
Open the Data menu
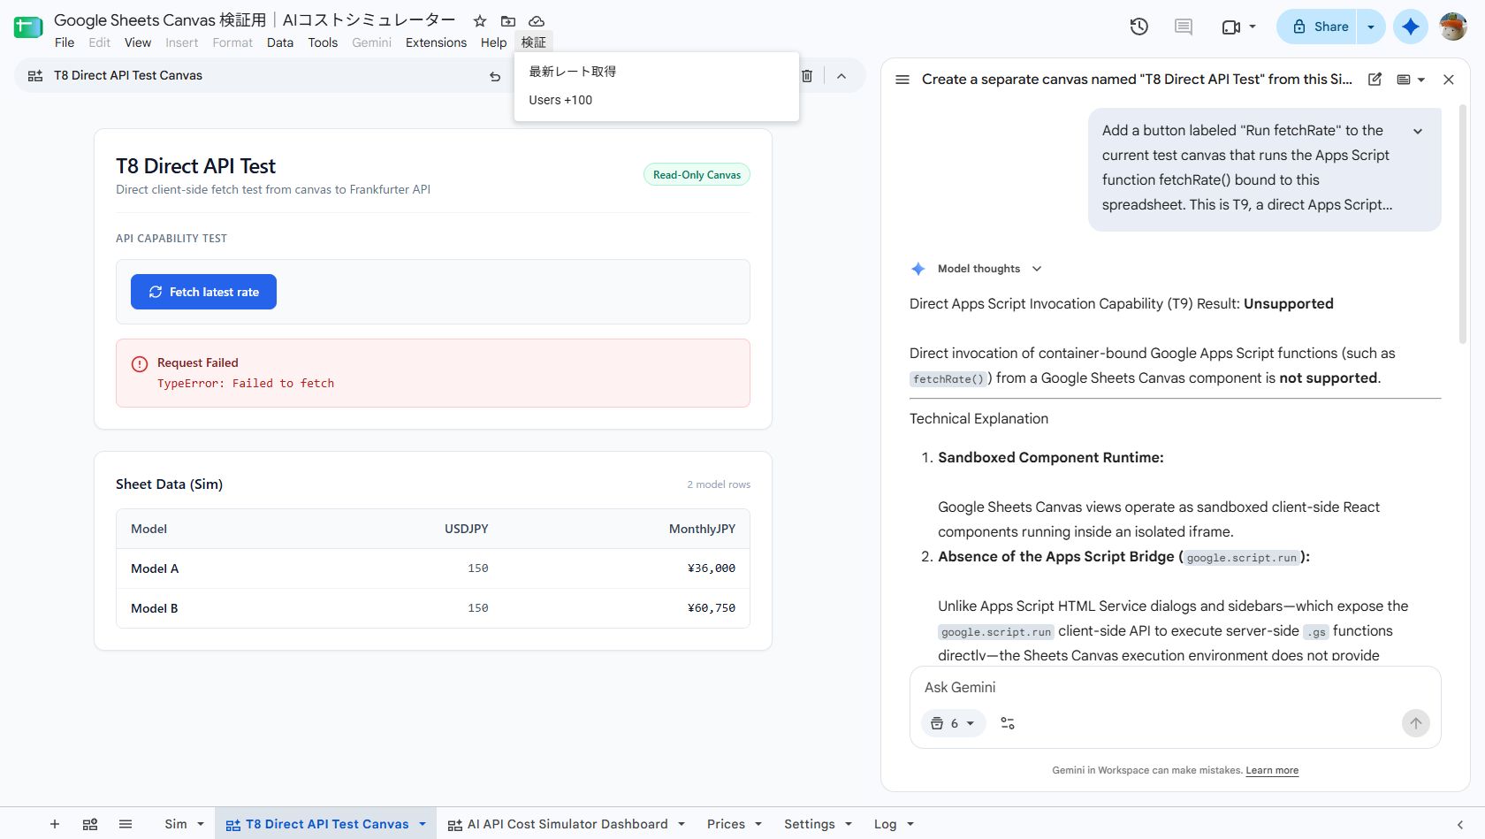(x=280, y=42)
